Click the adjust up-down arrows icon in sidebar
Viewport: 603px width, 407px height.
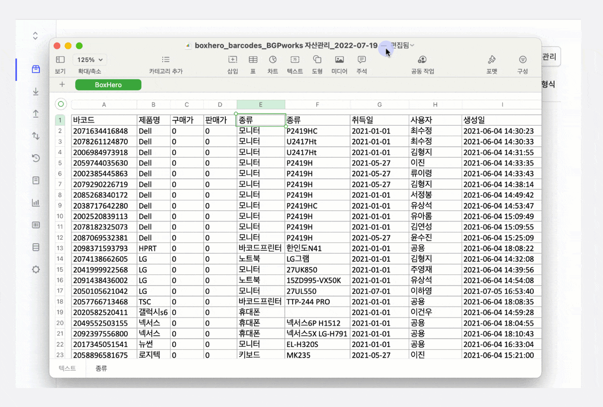click(x=36, y=136)
